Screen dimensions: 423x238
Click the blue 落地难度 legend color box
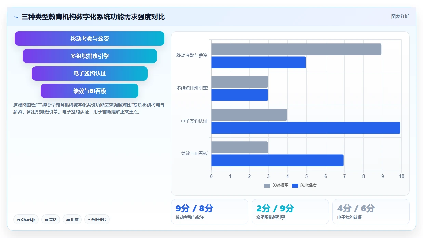pyautogui.click(x=295, y=185)
